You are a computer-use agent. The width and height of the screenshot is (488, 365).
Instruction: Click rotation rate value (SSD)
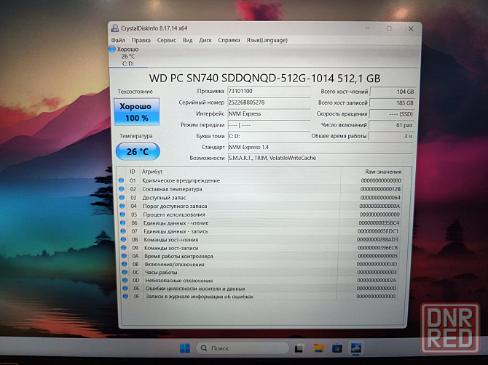pyautogui.click(x=392, y=114)
